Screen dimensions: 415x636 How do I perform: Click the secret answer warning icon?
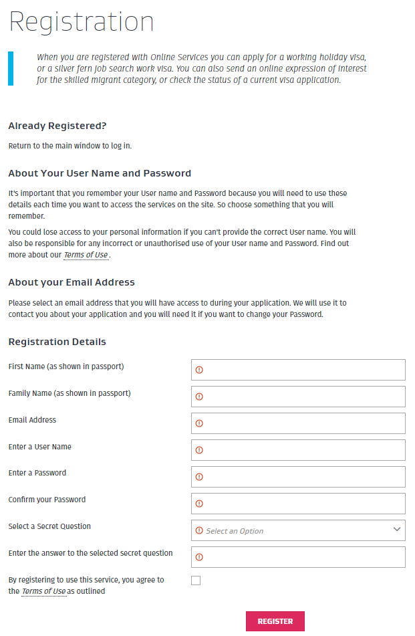tap(199, 557)
